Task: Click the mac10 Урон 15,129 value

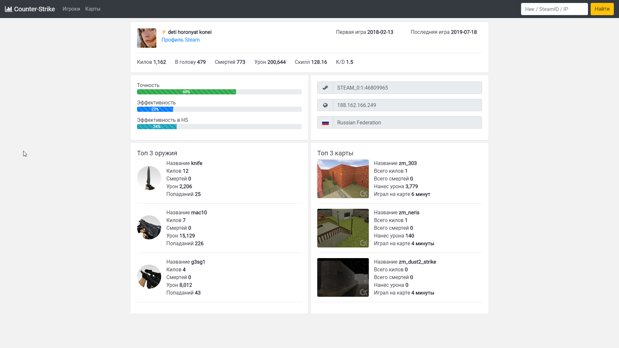Action: point(181,236)
